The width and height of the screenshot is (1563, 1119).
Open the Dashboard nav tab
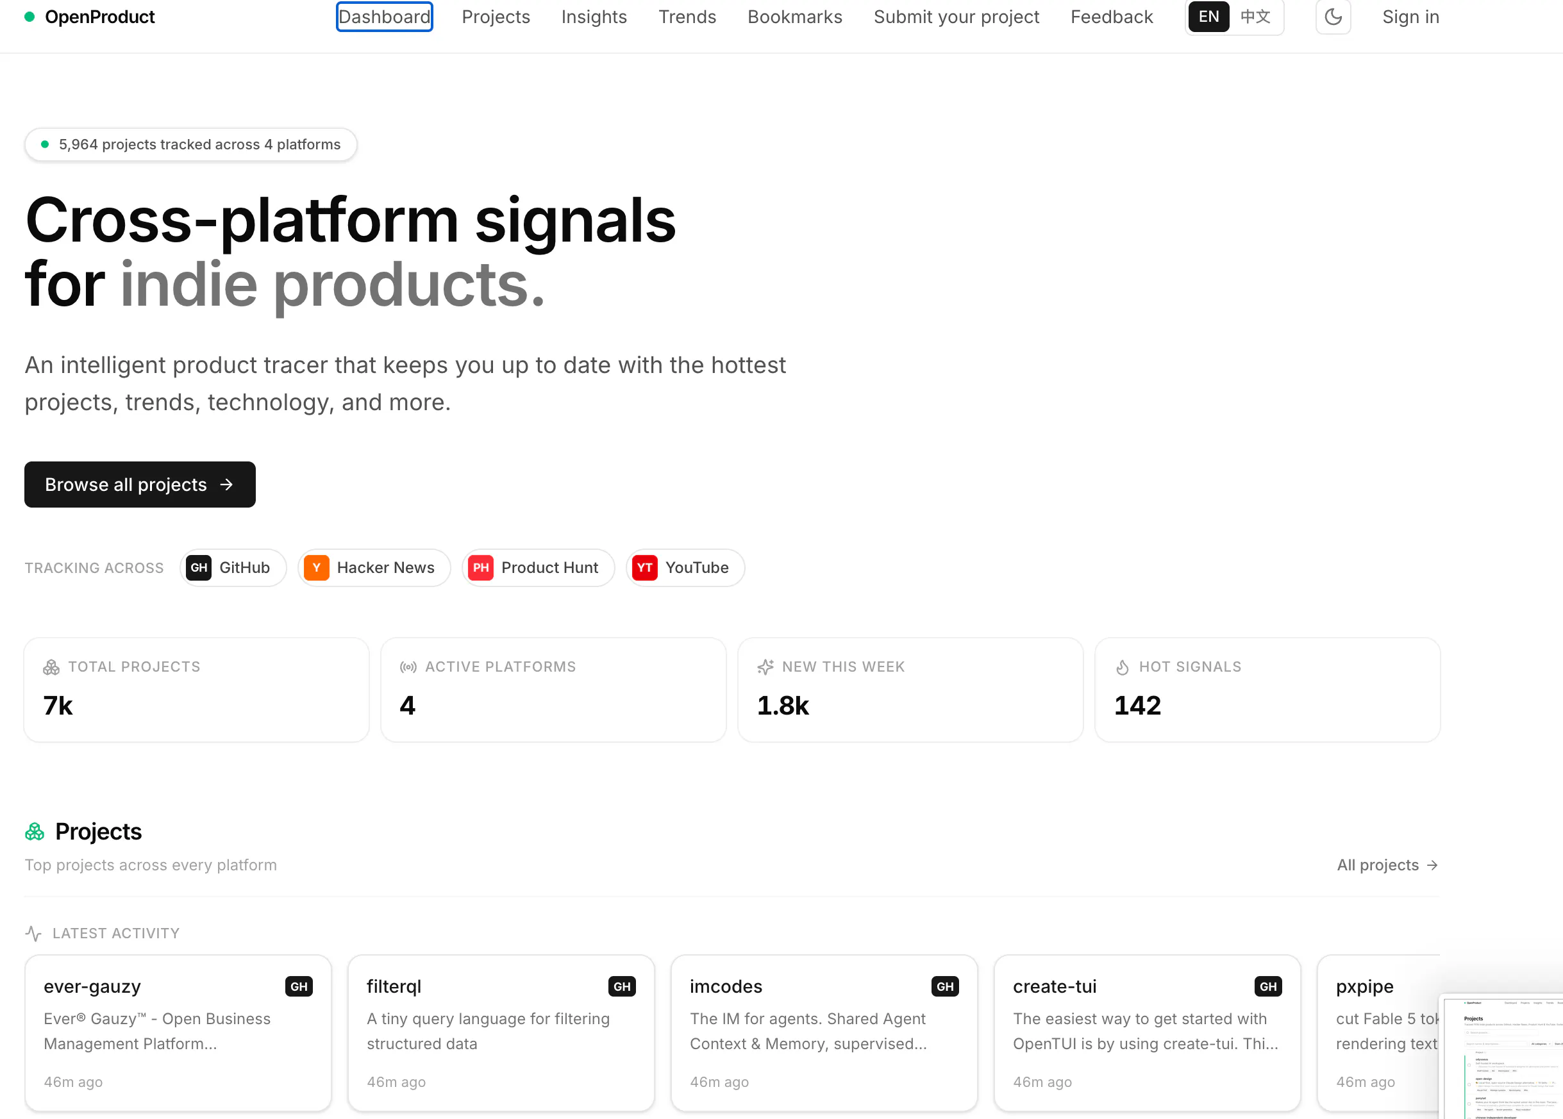click(384, 17)
